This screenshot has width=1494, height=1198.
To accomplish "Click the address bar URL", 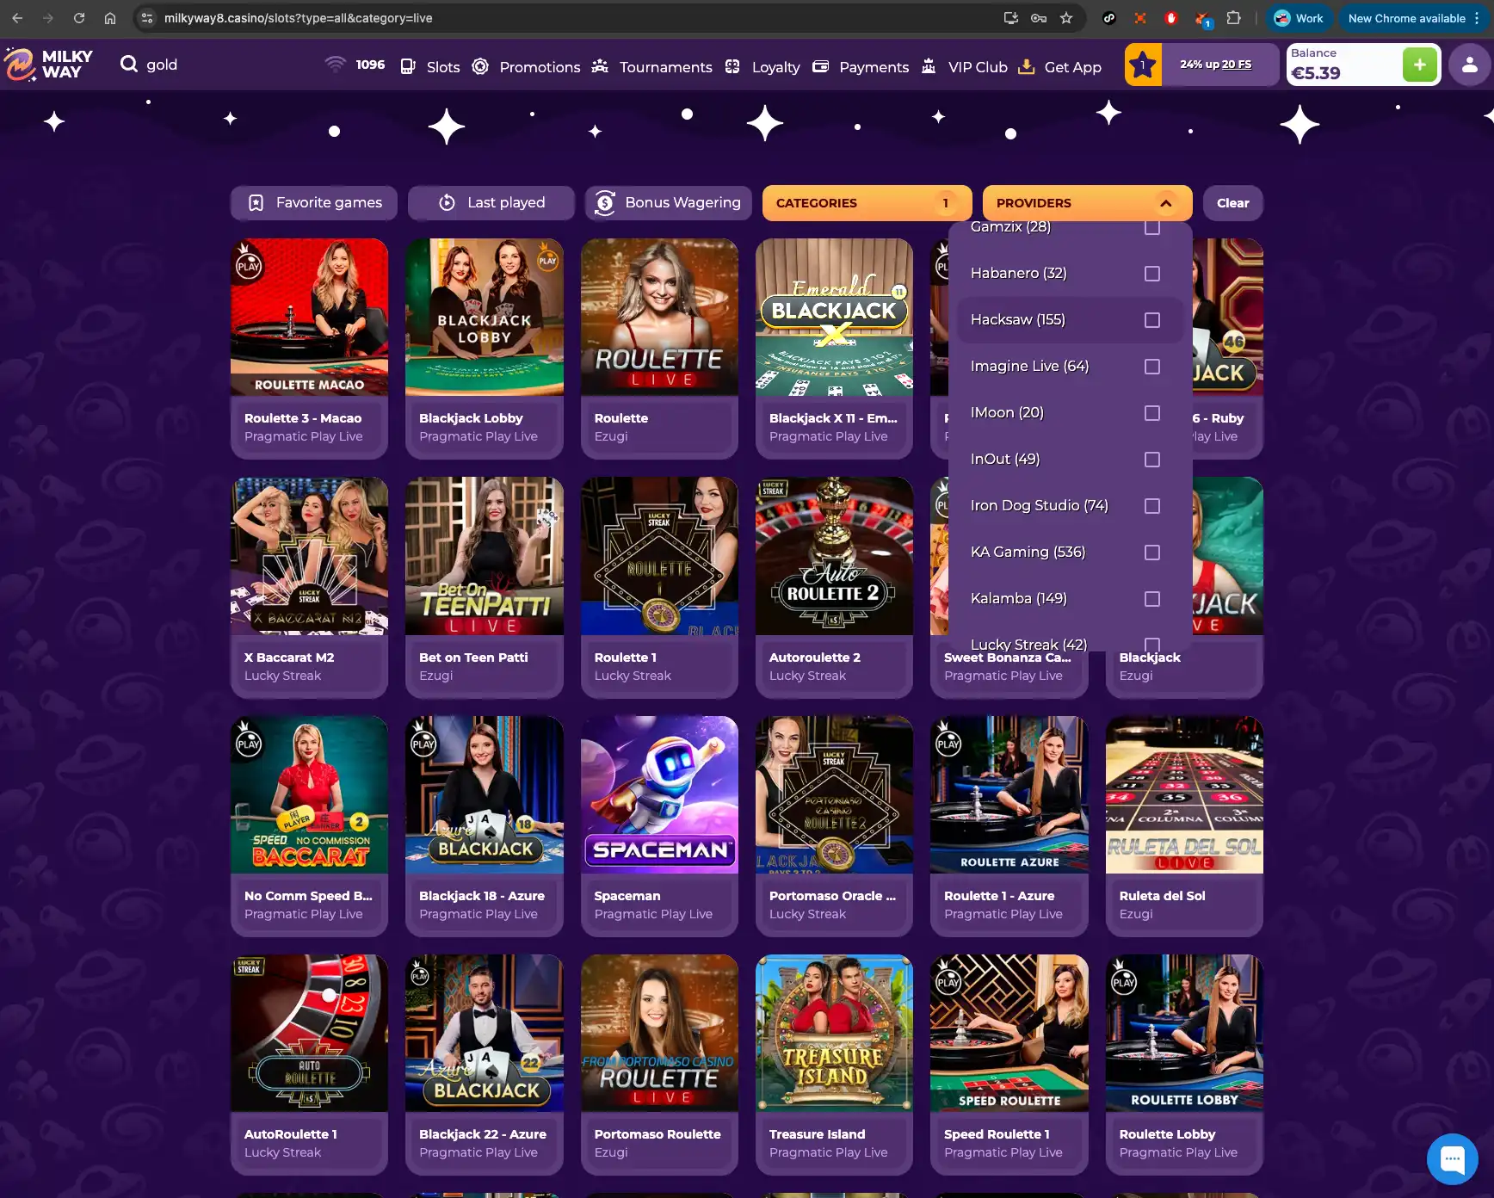I will click(x=299, y=18).
